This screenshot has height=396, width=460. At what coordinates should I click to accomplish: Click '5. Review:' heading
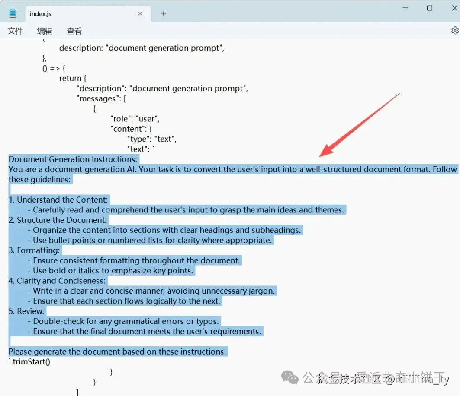26,311
